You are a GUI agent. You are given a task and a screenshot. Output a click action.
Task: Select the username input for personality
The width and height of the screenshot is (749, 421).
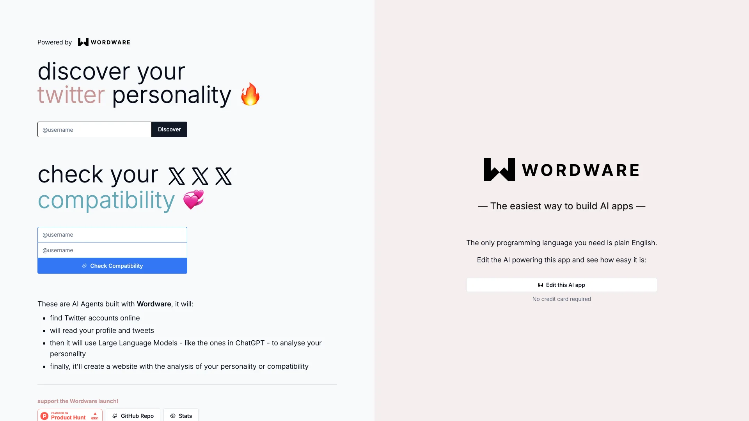point(94,129)
